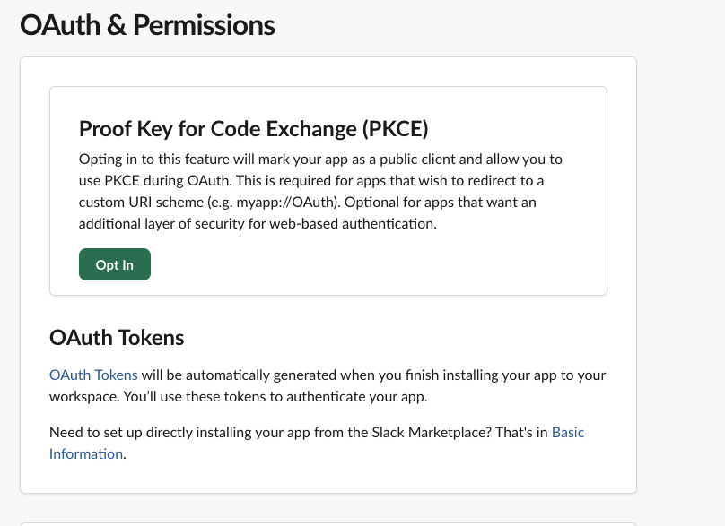Click the Proof Key for Code Exchange heading
The image size is (725, 526).
tap(254, 129)
